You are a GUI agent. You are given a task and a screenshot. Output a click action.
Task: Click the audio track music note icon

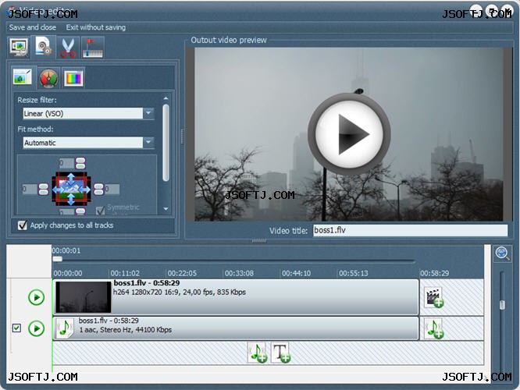(64, 328)
